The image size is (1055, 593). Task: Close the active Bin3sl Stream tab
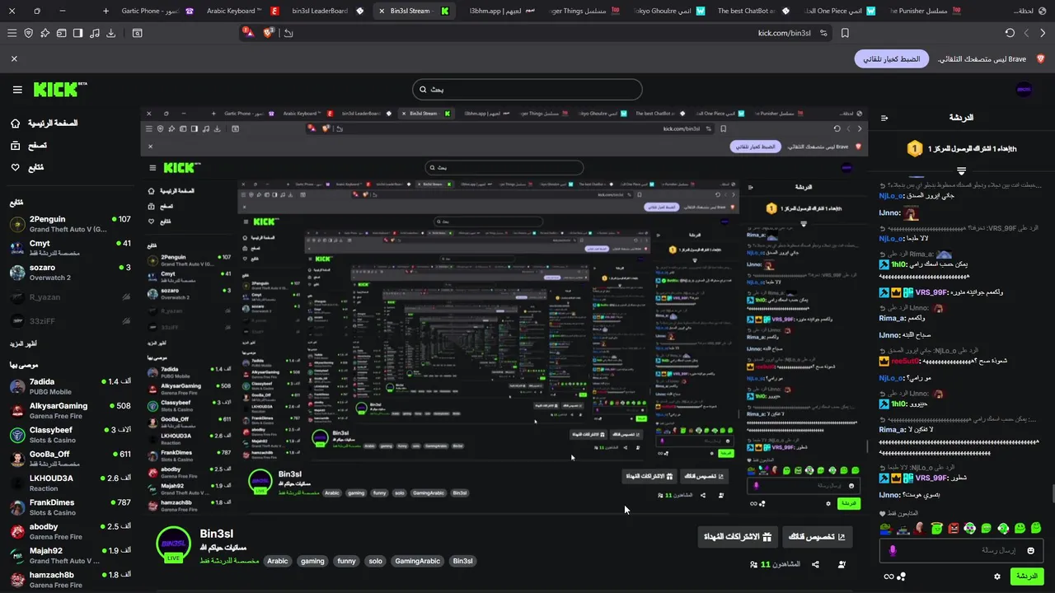pyautogui.click(x=381, y=11)
